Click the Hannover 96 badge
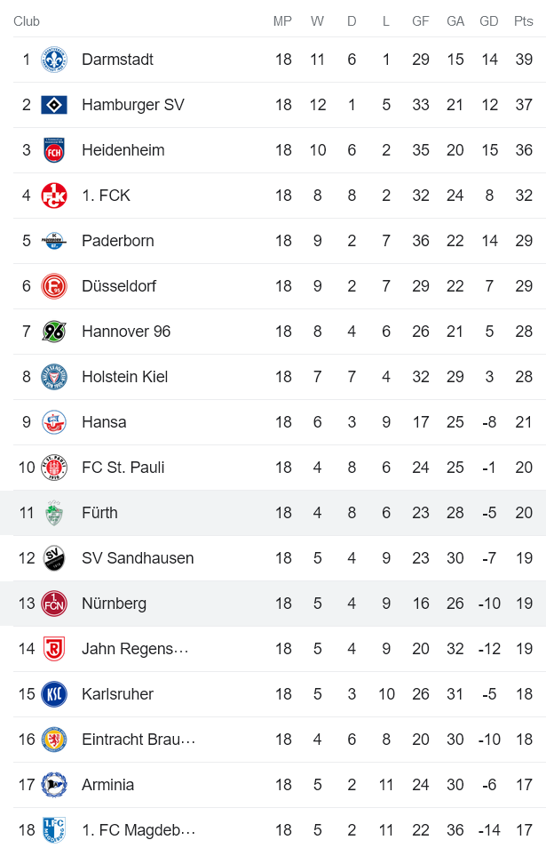 tap(55, 331)
